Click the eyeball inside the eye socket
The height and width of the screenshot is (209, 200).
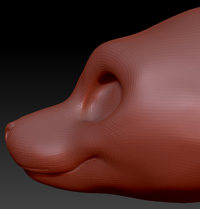click(105, 101)
